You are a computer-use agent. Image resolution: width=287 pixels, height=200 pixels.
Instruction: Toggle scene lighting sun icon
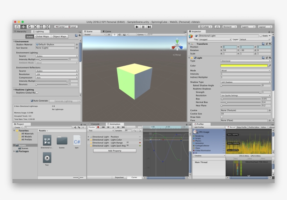(x=114, y=35)
